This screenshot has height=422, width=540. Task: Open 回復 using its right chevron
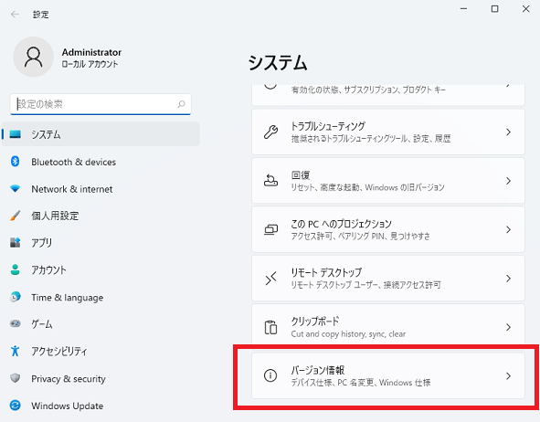coord(508,181)
